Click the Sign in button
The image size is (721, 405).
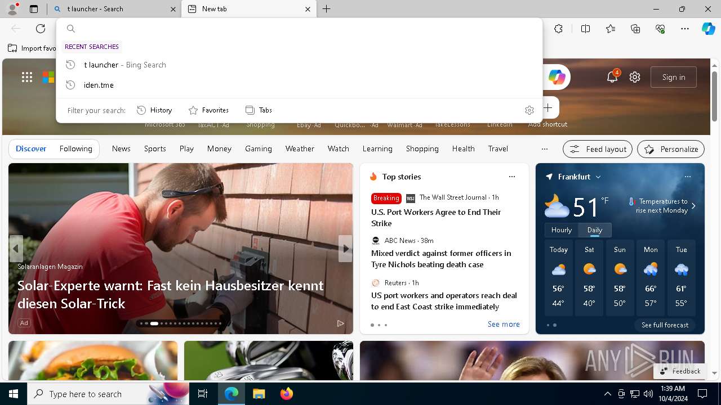[x=674, y=77]
